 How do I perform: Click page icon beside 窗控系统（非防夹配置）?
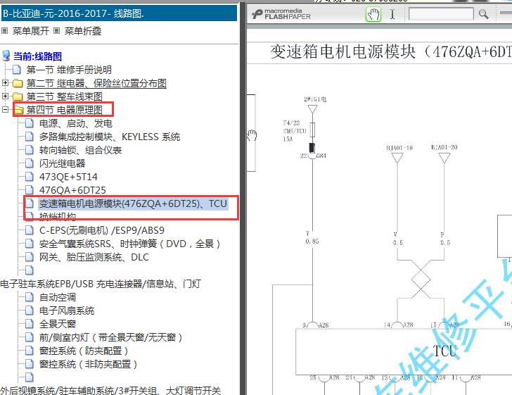coord(30,364)
